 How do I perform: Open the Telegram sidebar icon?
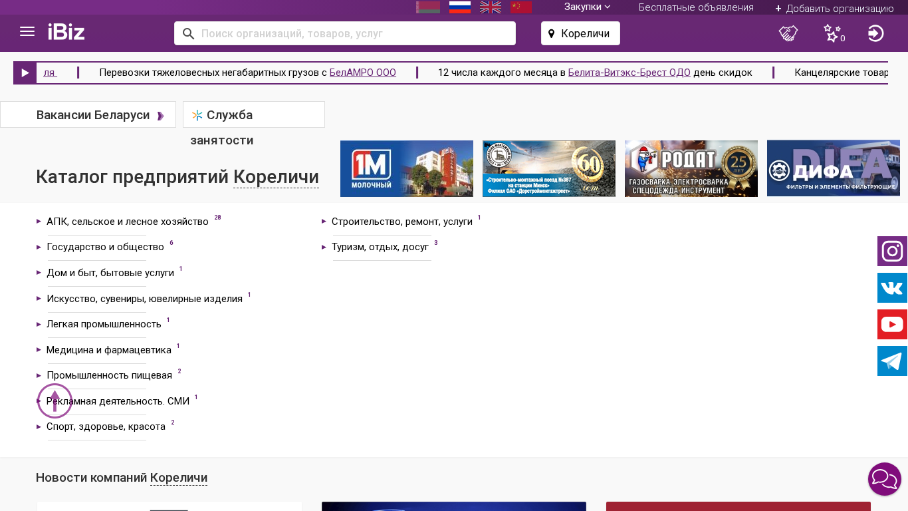click(892, 361)
